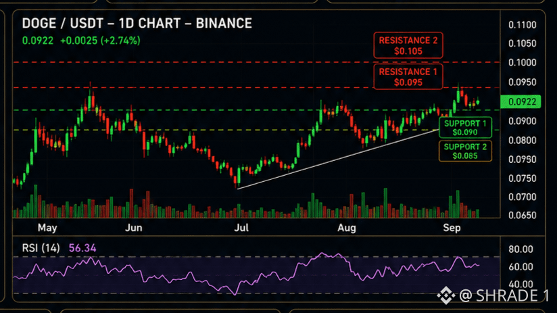The image size is (557, 313).
Task: Click the Support 2 $0.085 label
Action: point(465,151)
